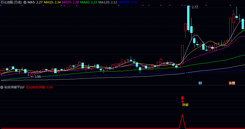Click the 财 finance event marker
The width and height of the screenshot is (245, 129).
point(200,83)
